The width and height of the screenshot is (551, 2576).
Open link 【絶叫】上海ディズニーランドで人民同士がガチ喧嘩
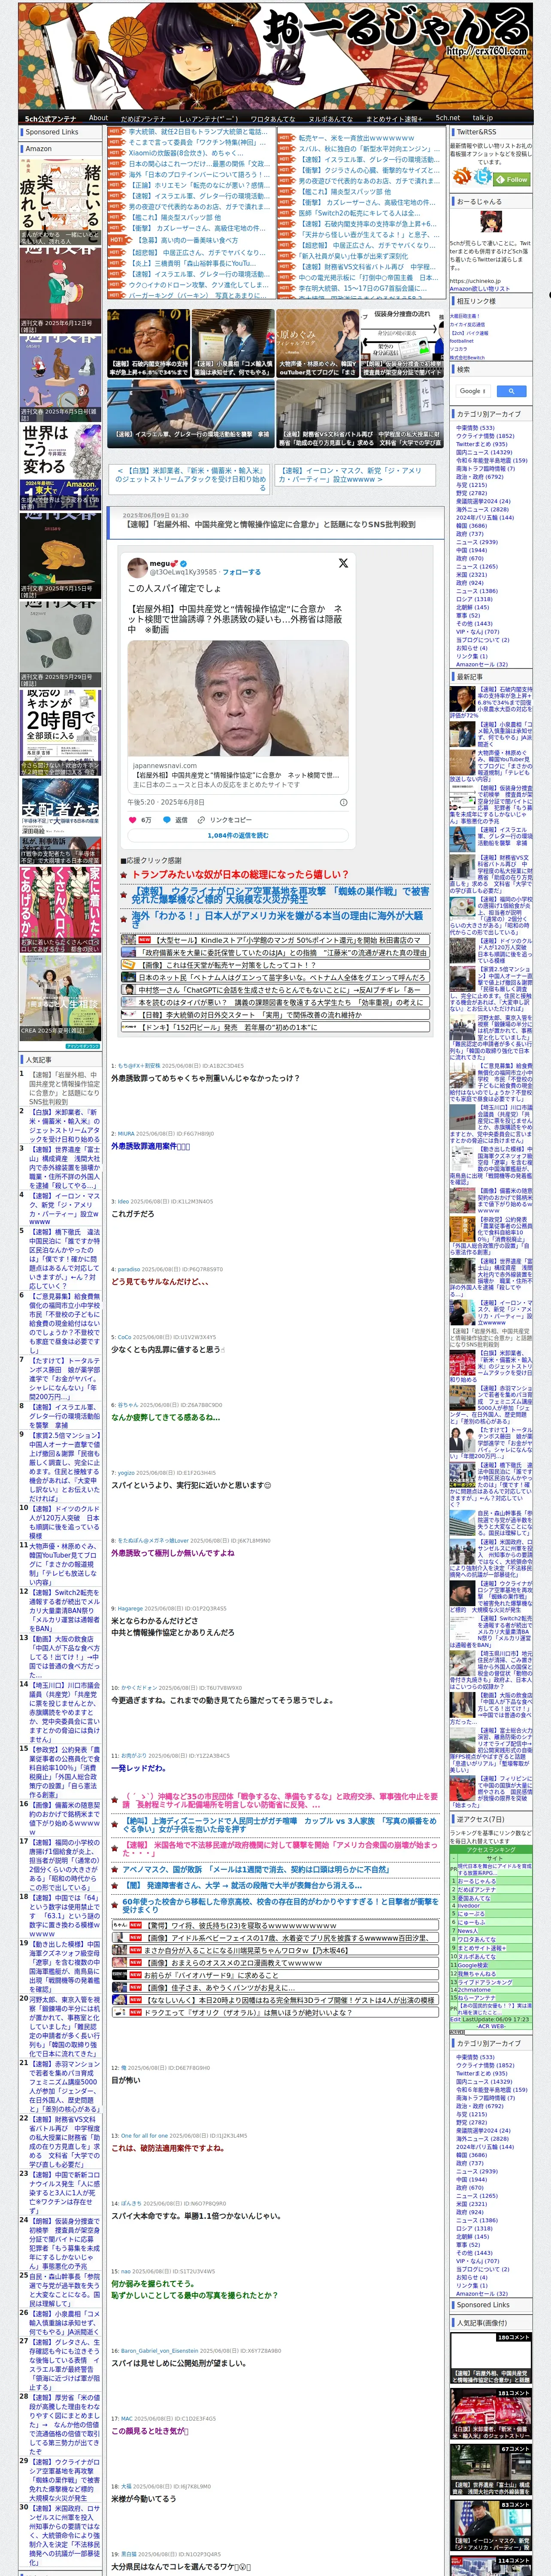[x=280, y=1825]
